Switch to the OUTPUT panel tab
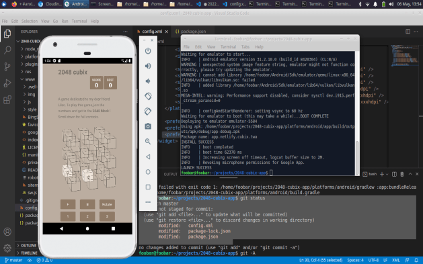The width and height of the screenshot is (423, 264). tap(171, 174)
